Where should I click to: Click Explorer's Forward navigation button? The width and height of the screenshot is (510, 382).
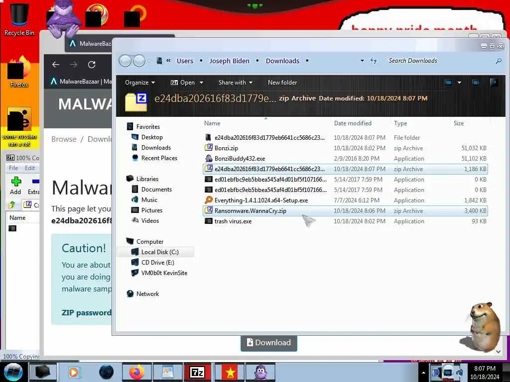tap(139, 61)
